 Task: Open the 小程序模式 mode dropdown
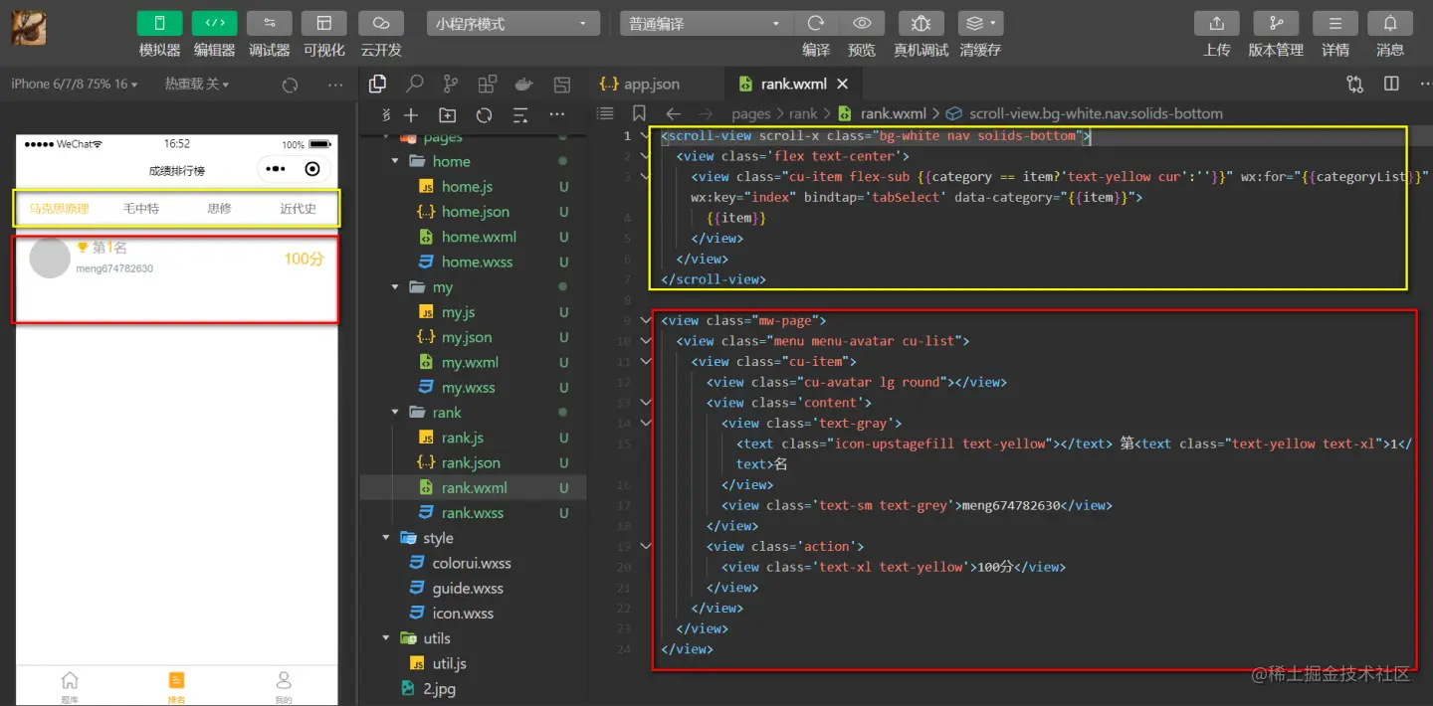point(513,24)
